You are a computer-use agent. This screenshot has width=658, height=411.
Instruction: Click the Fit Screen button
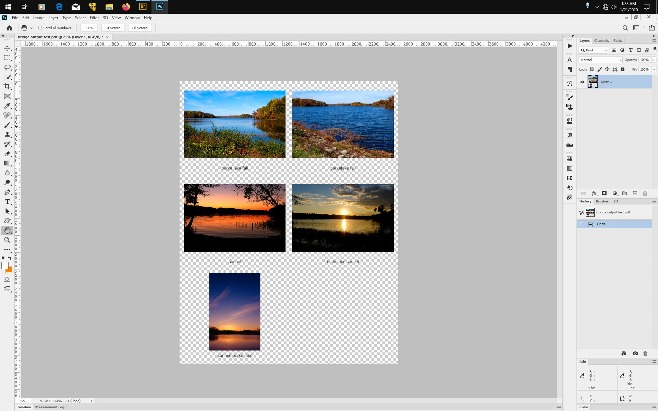tap(113, 28)
